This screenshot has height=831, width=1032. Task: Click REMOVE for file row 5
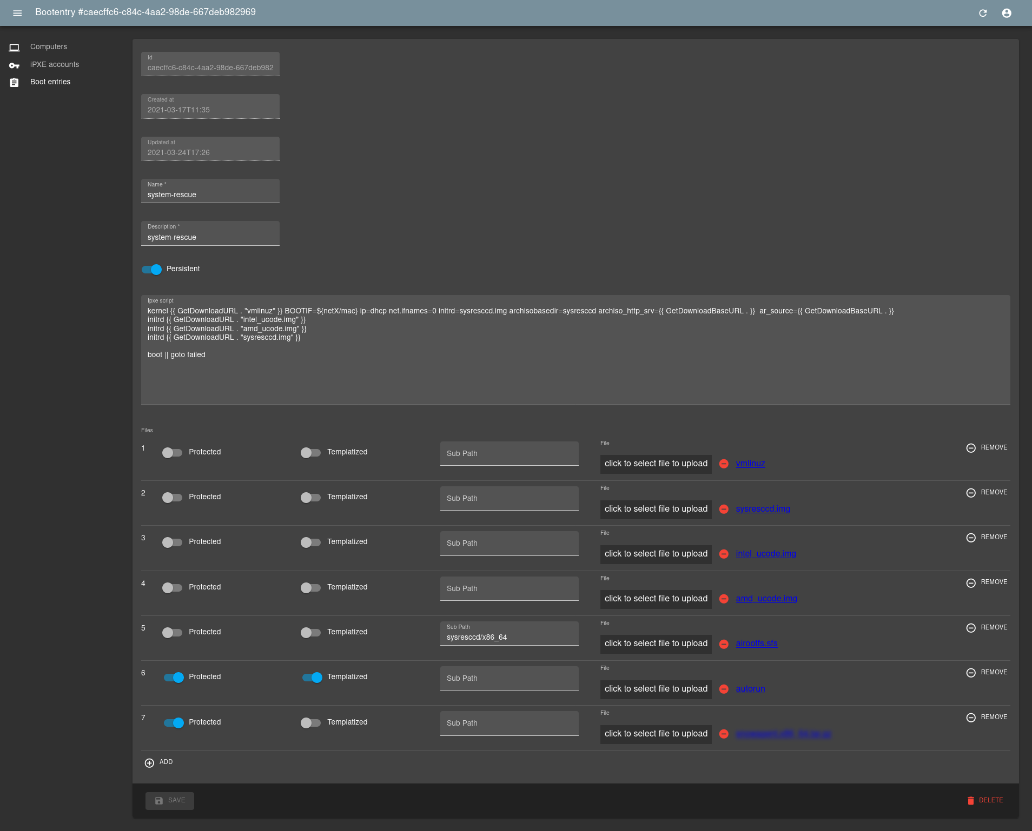987,628
